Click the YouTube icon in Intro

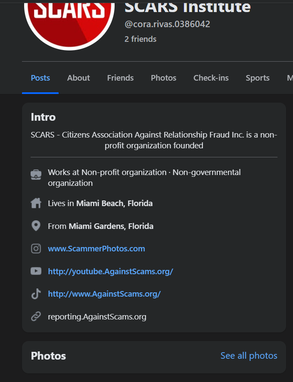click(x=36, y=271)
